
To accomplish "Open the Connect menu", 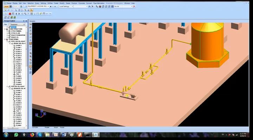I will pyautogui.click(x=89, y=3).
